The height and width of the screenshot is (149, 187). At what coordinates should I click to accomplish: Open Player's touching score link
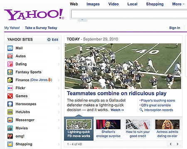[158, 101]
